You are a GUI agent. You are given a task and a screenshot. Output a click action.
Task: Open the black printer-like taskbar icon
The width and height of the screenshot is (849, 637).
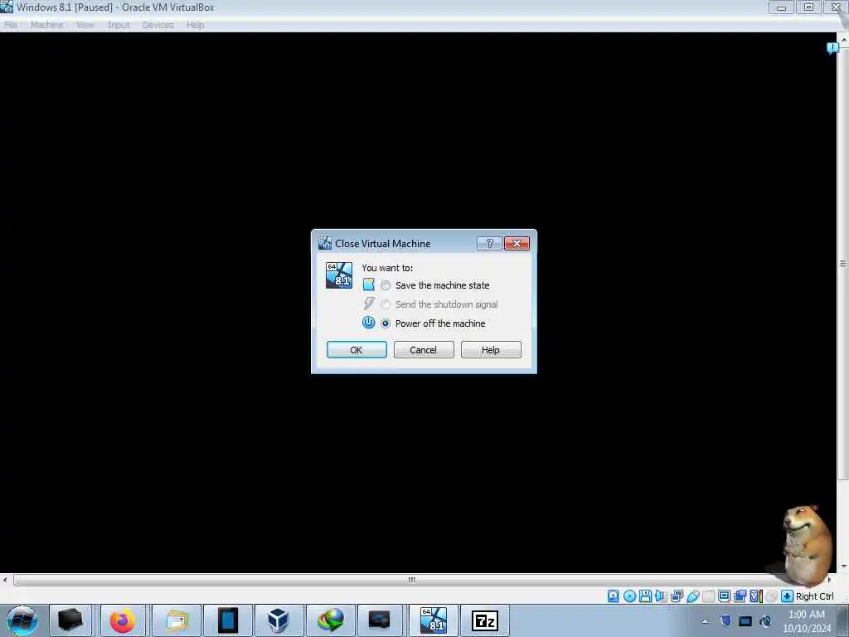point(70,620)
